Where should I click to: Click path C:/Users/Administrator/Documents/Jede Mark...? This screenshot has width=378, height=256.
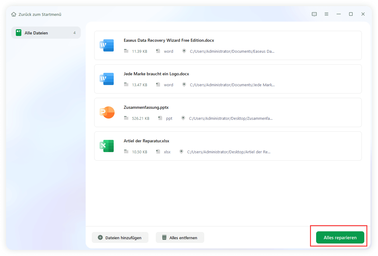point(232,85)
